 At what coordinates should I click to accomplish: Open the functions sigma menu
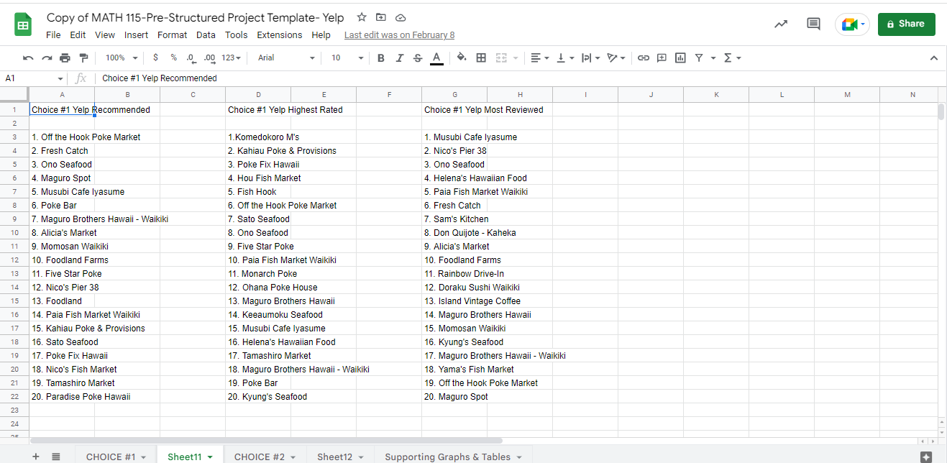click(731, 58)
